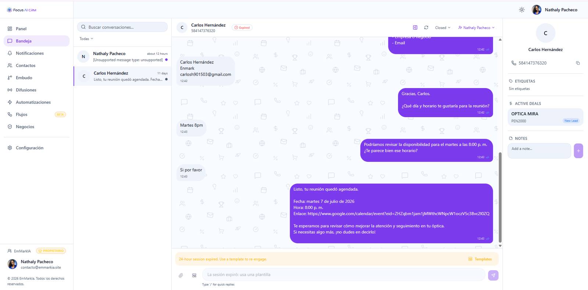588x290 pixels.
Task: Copy phone number icon in contact panel
Action: tap(578, 63)
